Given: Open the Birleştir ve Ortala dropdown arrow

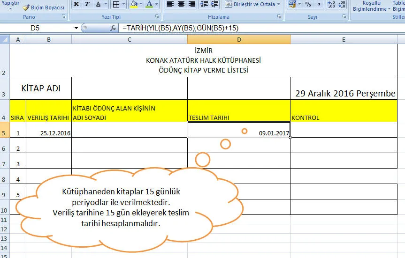Looking at the screenshot, I should click(x=278, y=5).
